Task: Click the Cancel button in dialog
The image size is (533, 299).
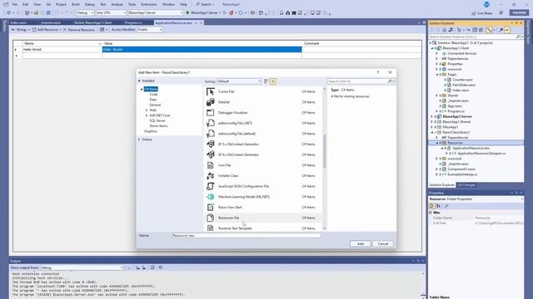Action: click(383, 243)
